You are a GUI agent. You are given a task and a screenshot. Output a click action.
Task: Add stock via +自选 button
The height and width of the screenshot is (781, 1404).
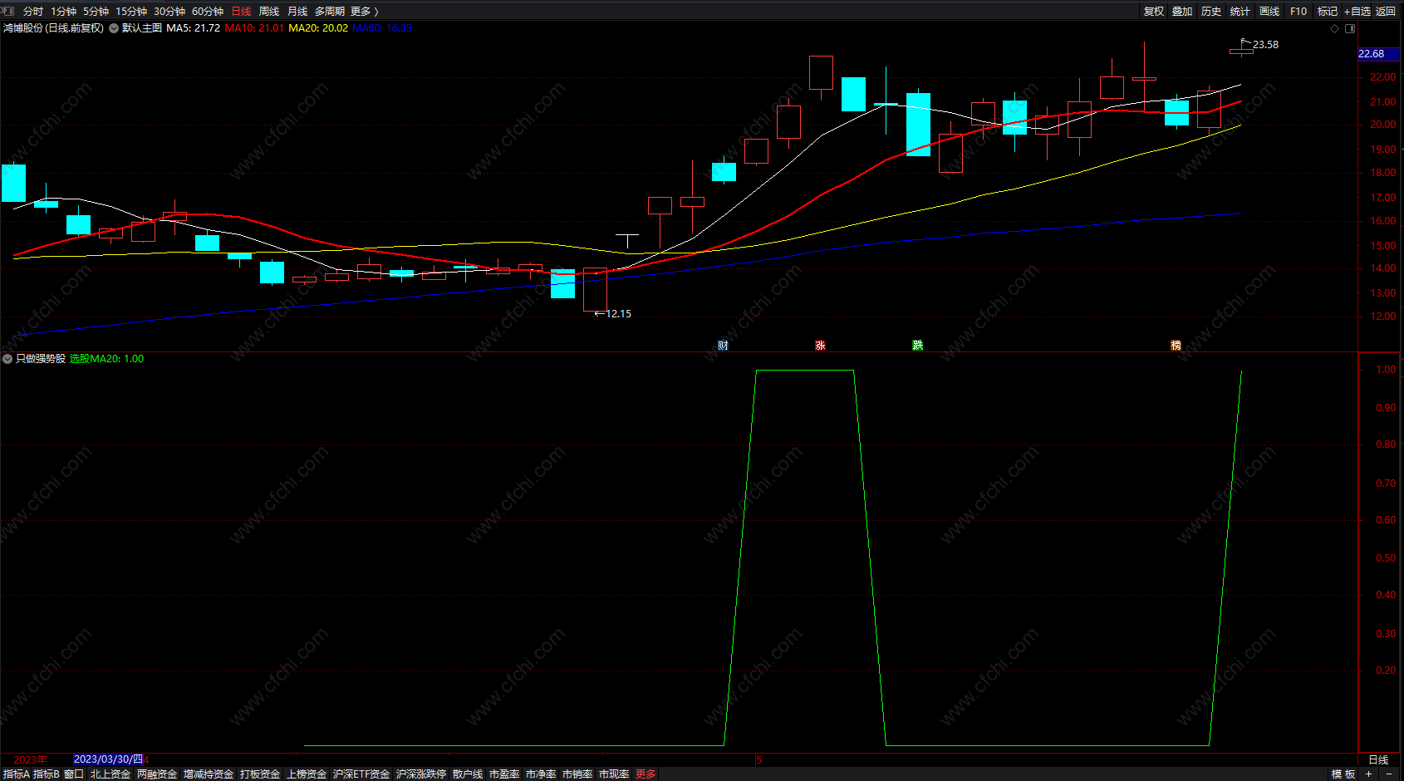pos(1357,12)
